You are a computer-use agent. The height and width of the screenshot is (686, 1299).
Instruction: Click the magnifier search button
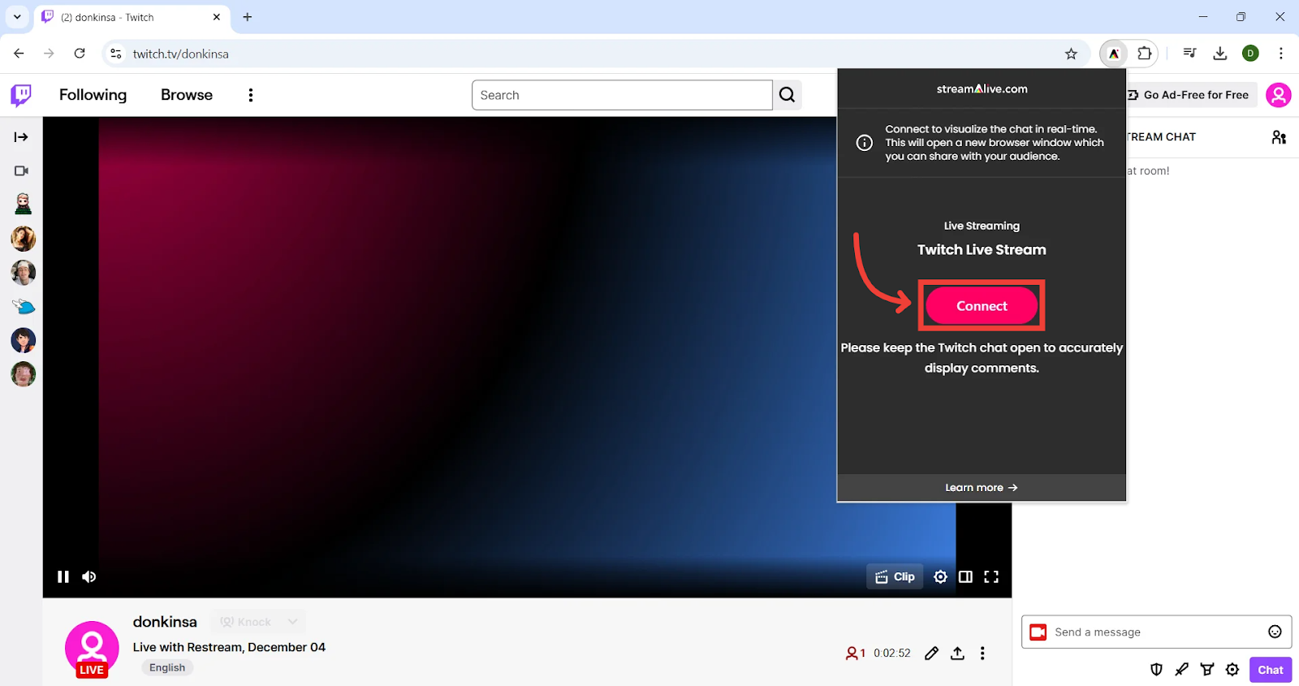pyautogui.click(x=788, y=95)
